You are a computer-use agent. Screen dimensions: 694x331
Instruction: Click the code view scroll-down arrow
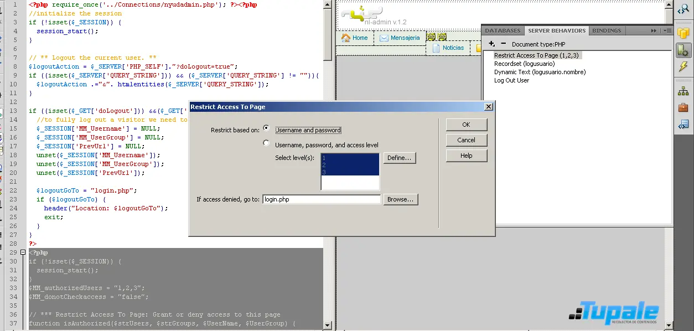(327, 326)
